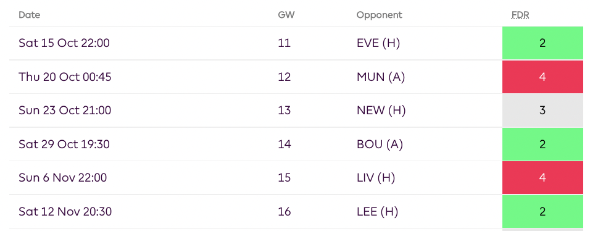Click the green FDR 2 cell for Bournemouth

[542, 144]
